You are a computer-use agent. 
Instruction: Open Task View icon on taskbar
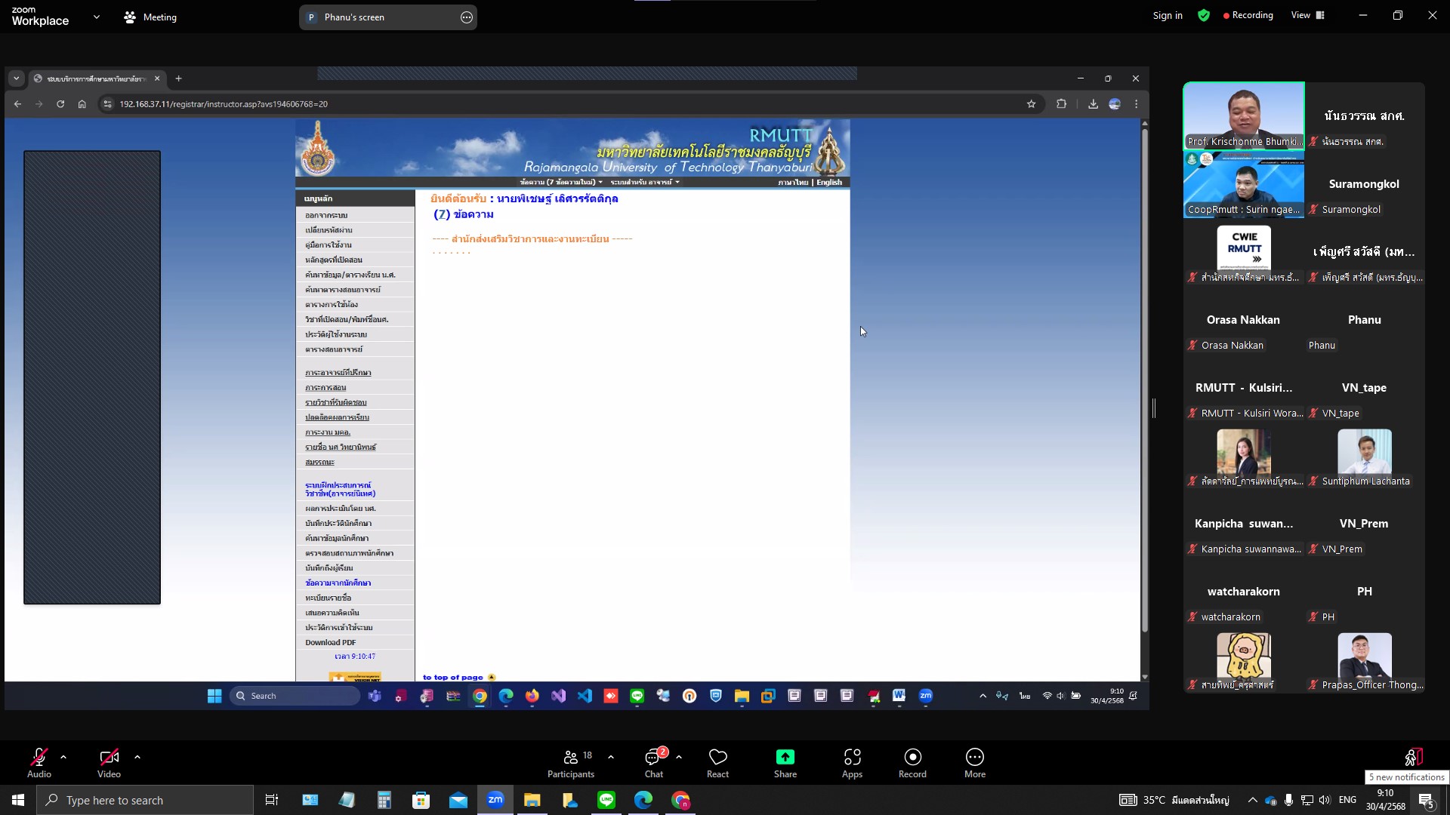[272, 800]
